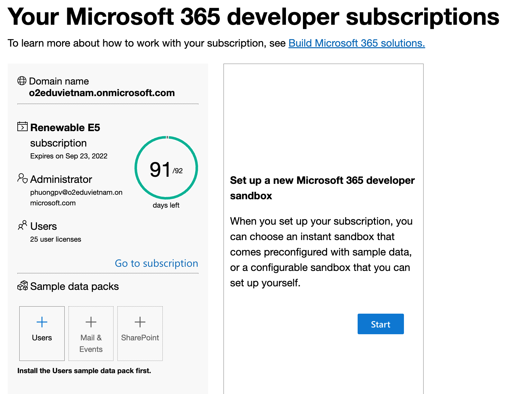This screenshot has width=512, height=394.
Task: Install the Users sample data pack
Action: point(42,334)
